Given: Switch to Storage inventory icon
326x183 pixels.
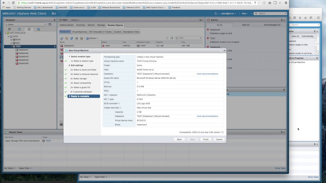Looking at the screenshot, I should pos(29,29).
